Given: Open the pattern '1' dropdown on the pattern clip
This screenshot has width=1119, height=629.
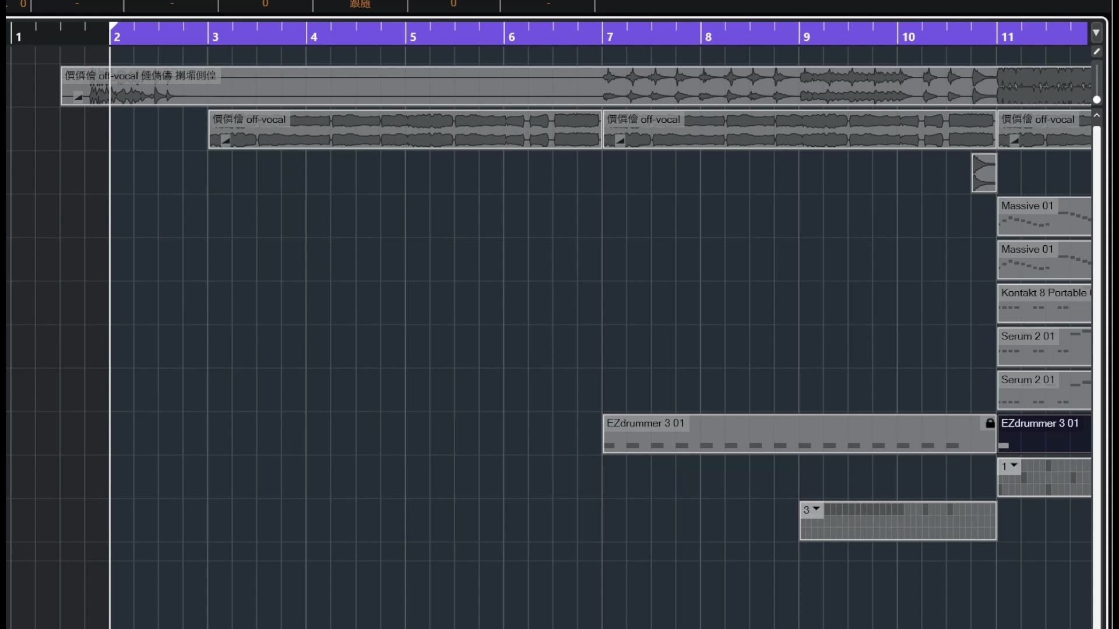Looking at the screenshot, I should pos(1014,465).
